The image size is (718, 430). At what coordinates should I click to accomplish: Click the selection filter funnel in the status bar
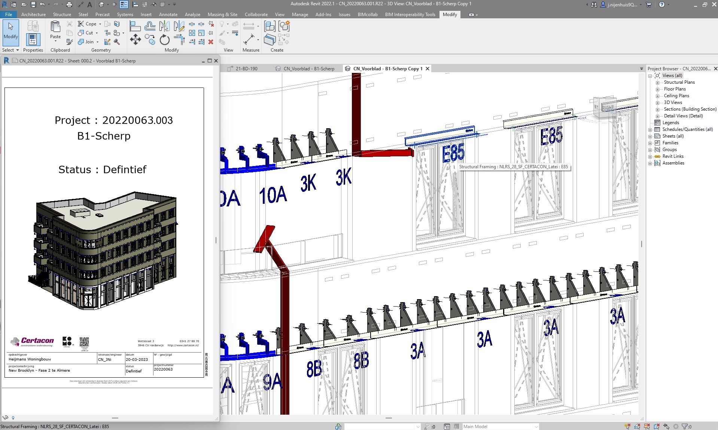[x=684, y=426]
